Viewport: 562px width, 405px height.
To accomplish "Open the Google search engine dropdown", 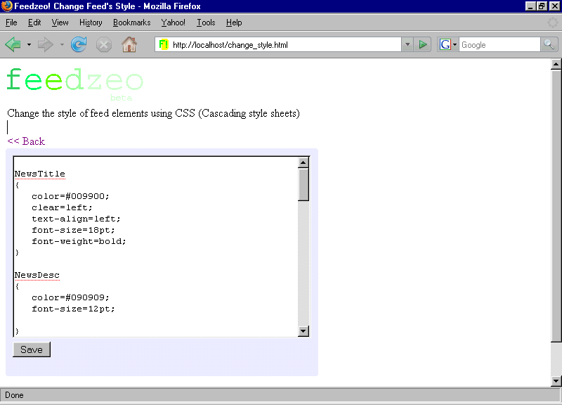I will pyautogui.click(x=447, y=45).
